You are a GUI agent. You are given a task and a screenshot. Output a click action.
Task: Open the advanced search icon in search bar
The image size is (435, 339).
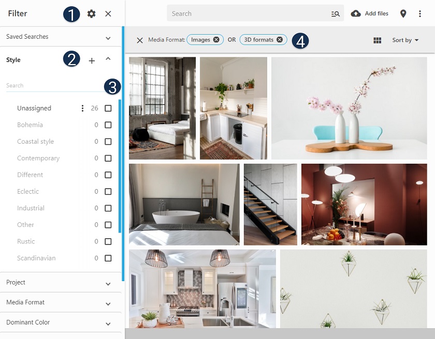pyautogui.click(x=335, y=14)
